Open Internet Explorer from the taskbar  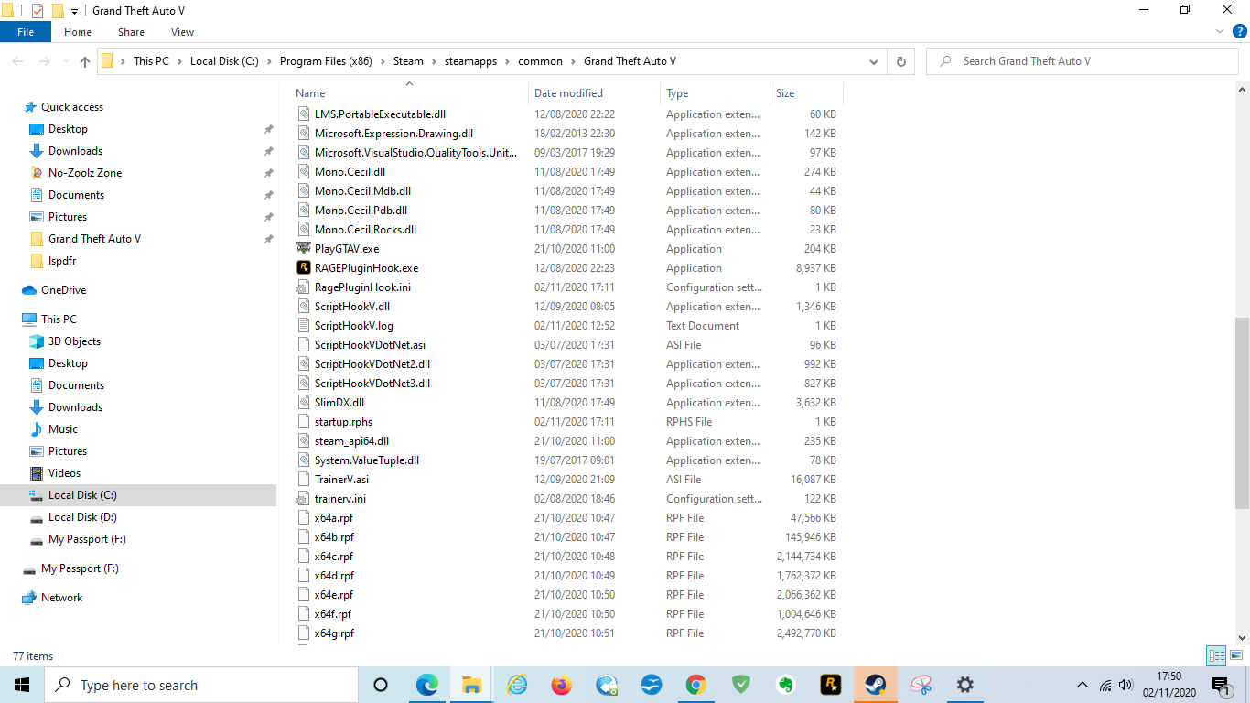pyautogui.click(x=517, y=685)
